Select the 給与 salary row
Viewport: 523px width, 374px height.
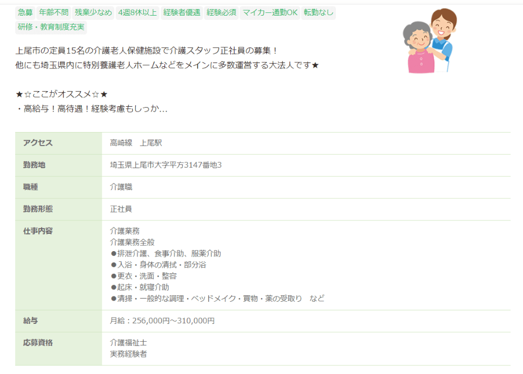32,321
